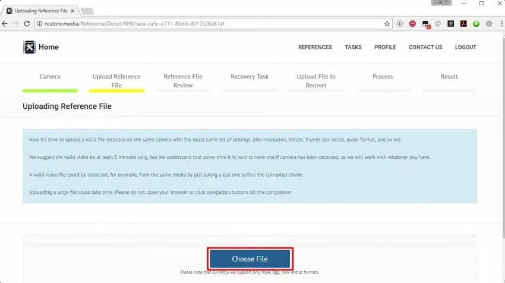Image resolution: width=505 pixels, height=283 pixels.
Task: Click the gray round extension icon at the toolbar's end
Action: [x=489, y=24]
